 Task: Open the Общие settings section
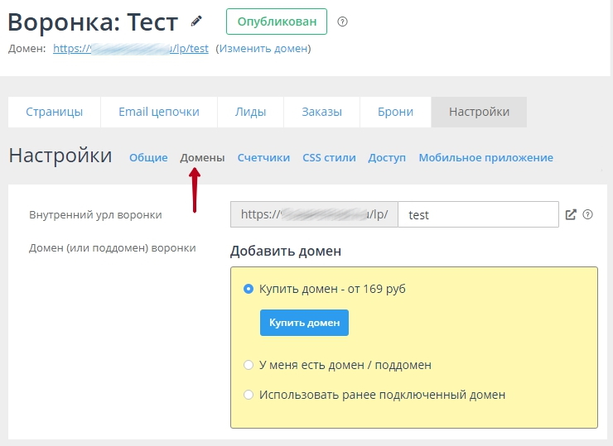(x=148, y=157)
